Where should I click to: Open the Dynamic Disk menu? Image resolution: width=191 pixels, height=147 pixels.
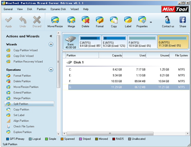(58, 9)
